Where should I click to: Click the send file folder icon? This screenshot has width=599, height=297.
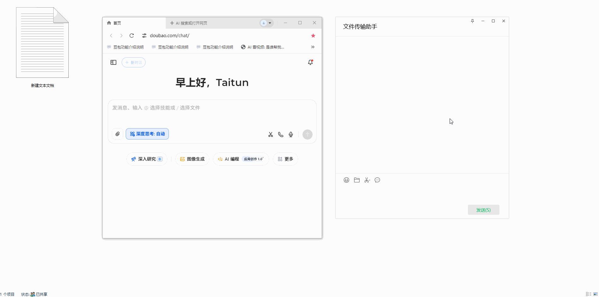[357, 180]
